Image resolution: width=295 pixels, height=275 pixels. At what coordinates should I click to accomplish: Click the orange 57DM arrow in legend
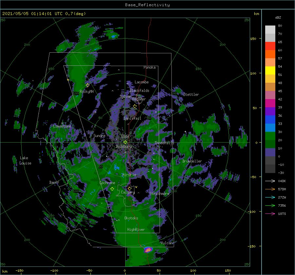[x=270, y=189]
